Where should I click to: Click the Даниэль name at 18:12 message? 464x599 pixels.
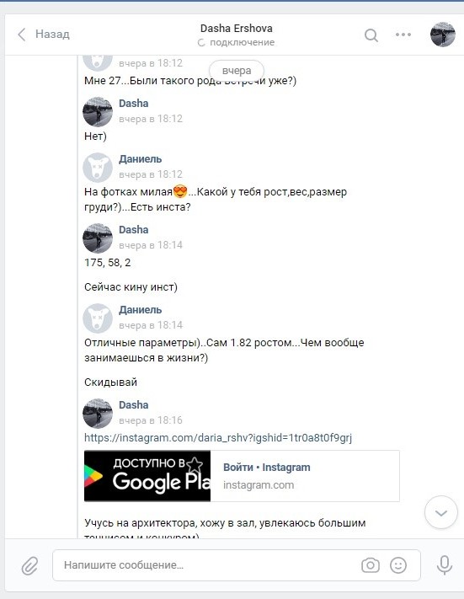point(140,159)
